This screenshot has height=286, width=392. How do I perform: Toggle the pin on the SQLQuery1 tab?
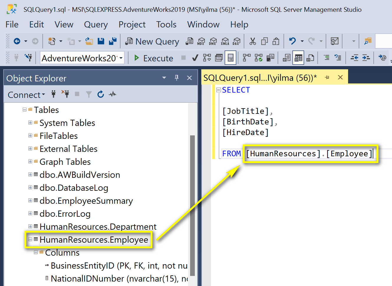click(327, 78)
